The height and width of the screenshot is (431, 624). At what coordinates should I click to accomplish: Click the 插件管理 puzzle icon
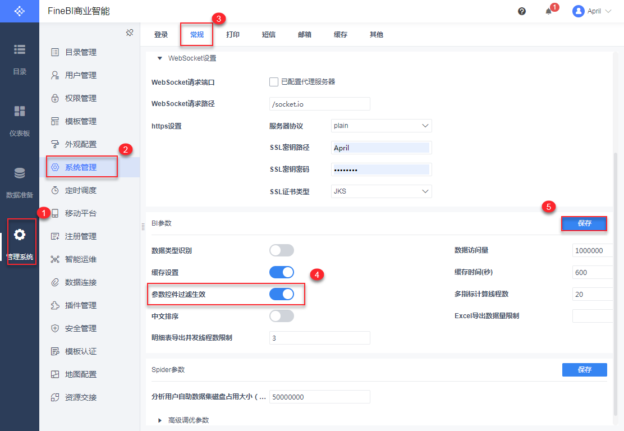(x=55, y=306)
